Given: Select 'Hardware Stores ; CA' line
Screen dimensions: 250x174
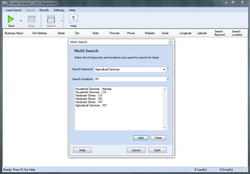Looking at the screenshot, I should (x=88, y=95).
